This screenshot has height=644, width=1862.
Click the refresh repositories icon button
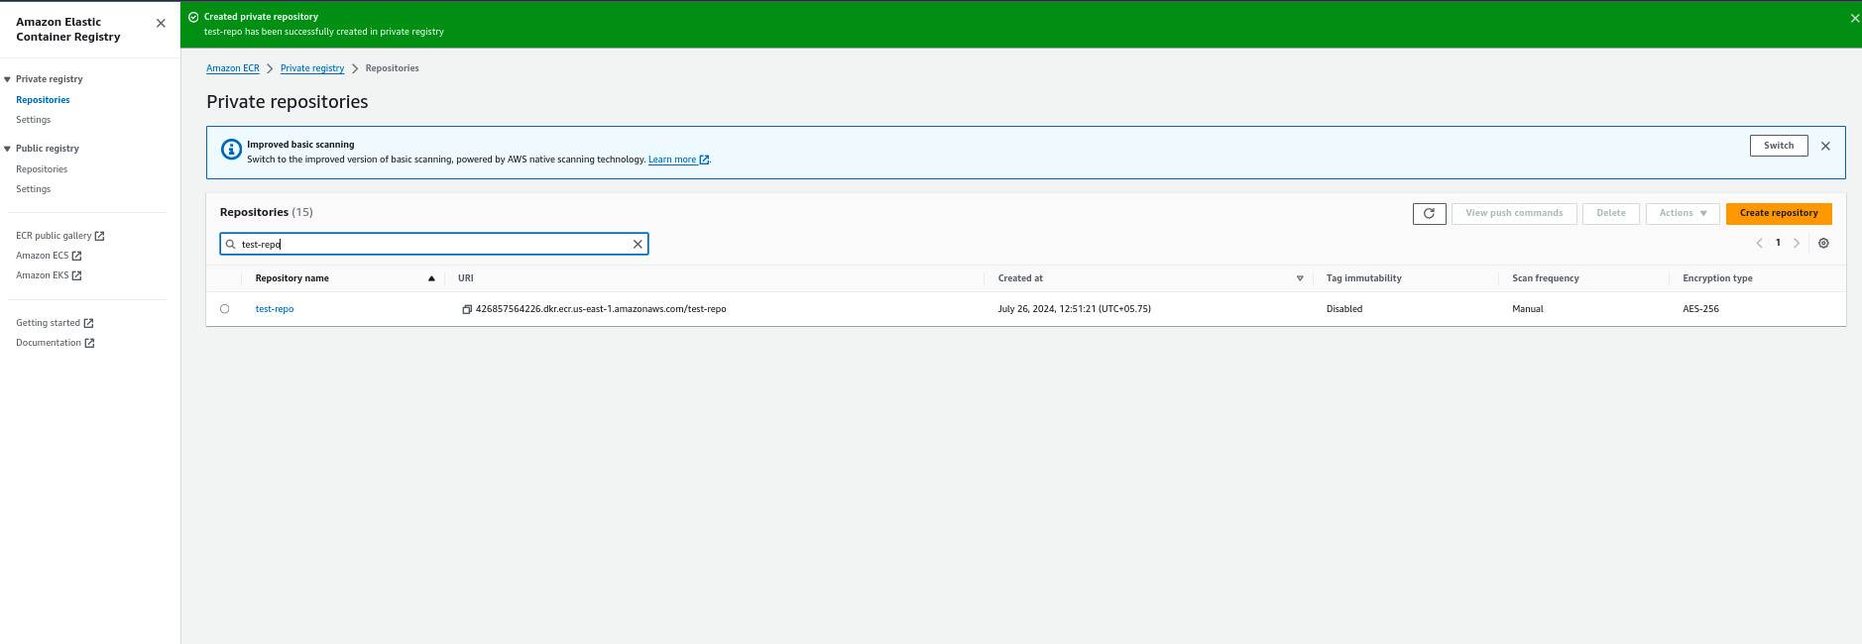click(x=1429, y=213)
